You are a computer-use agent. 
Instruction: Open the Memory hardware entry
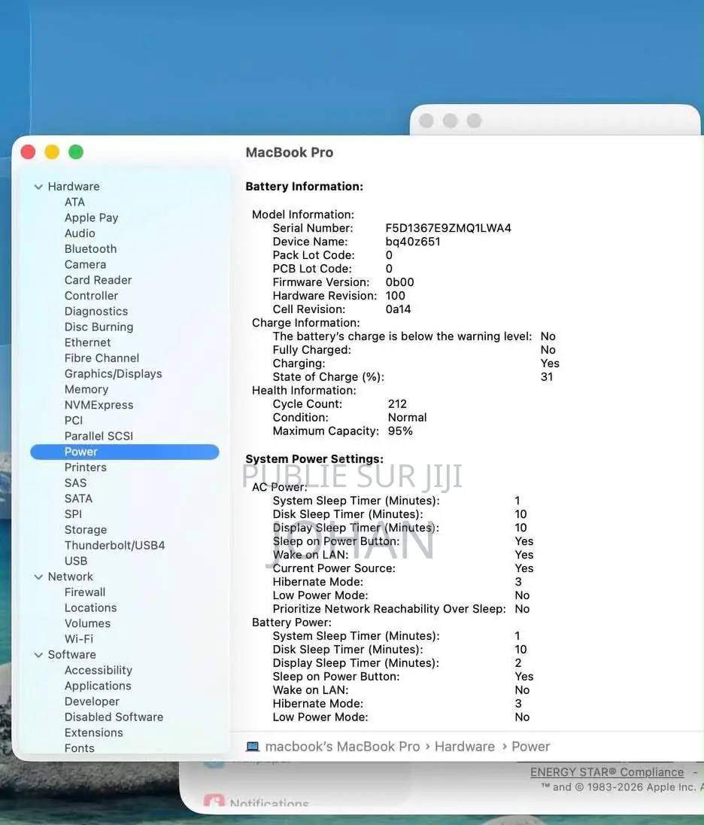pyautogui.click(x=86, y=389)
